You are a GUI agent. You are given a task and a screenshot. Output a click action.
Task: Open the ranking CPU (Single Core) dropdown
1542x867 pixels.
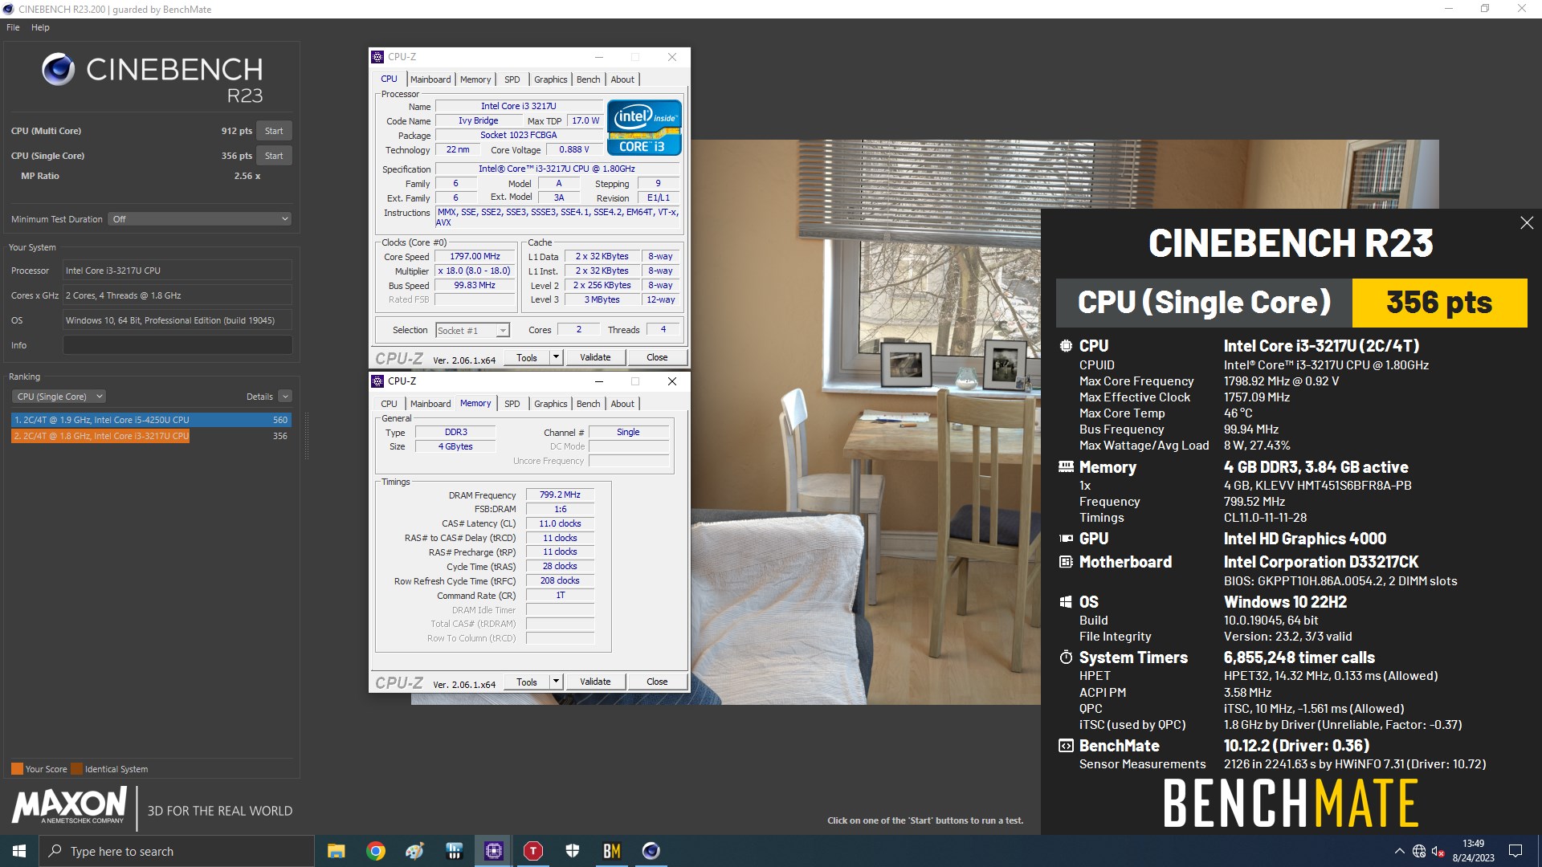(59, 397)
